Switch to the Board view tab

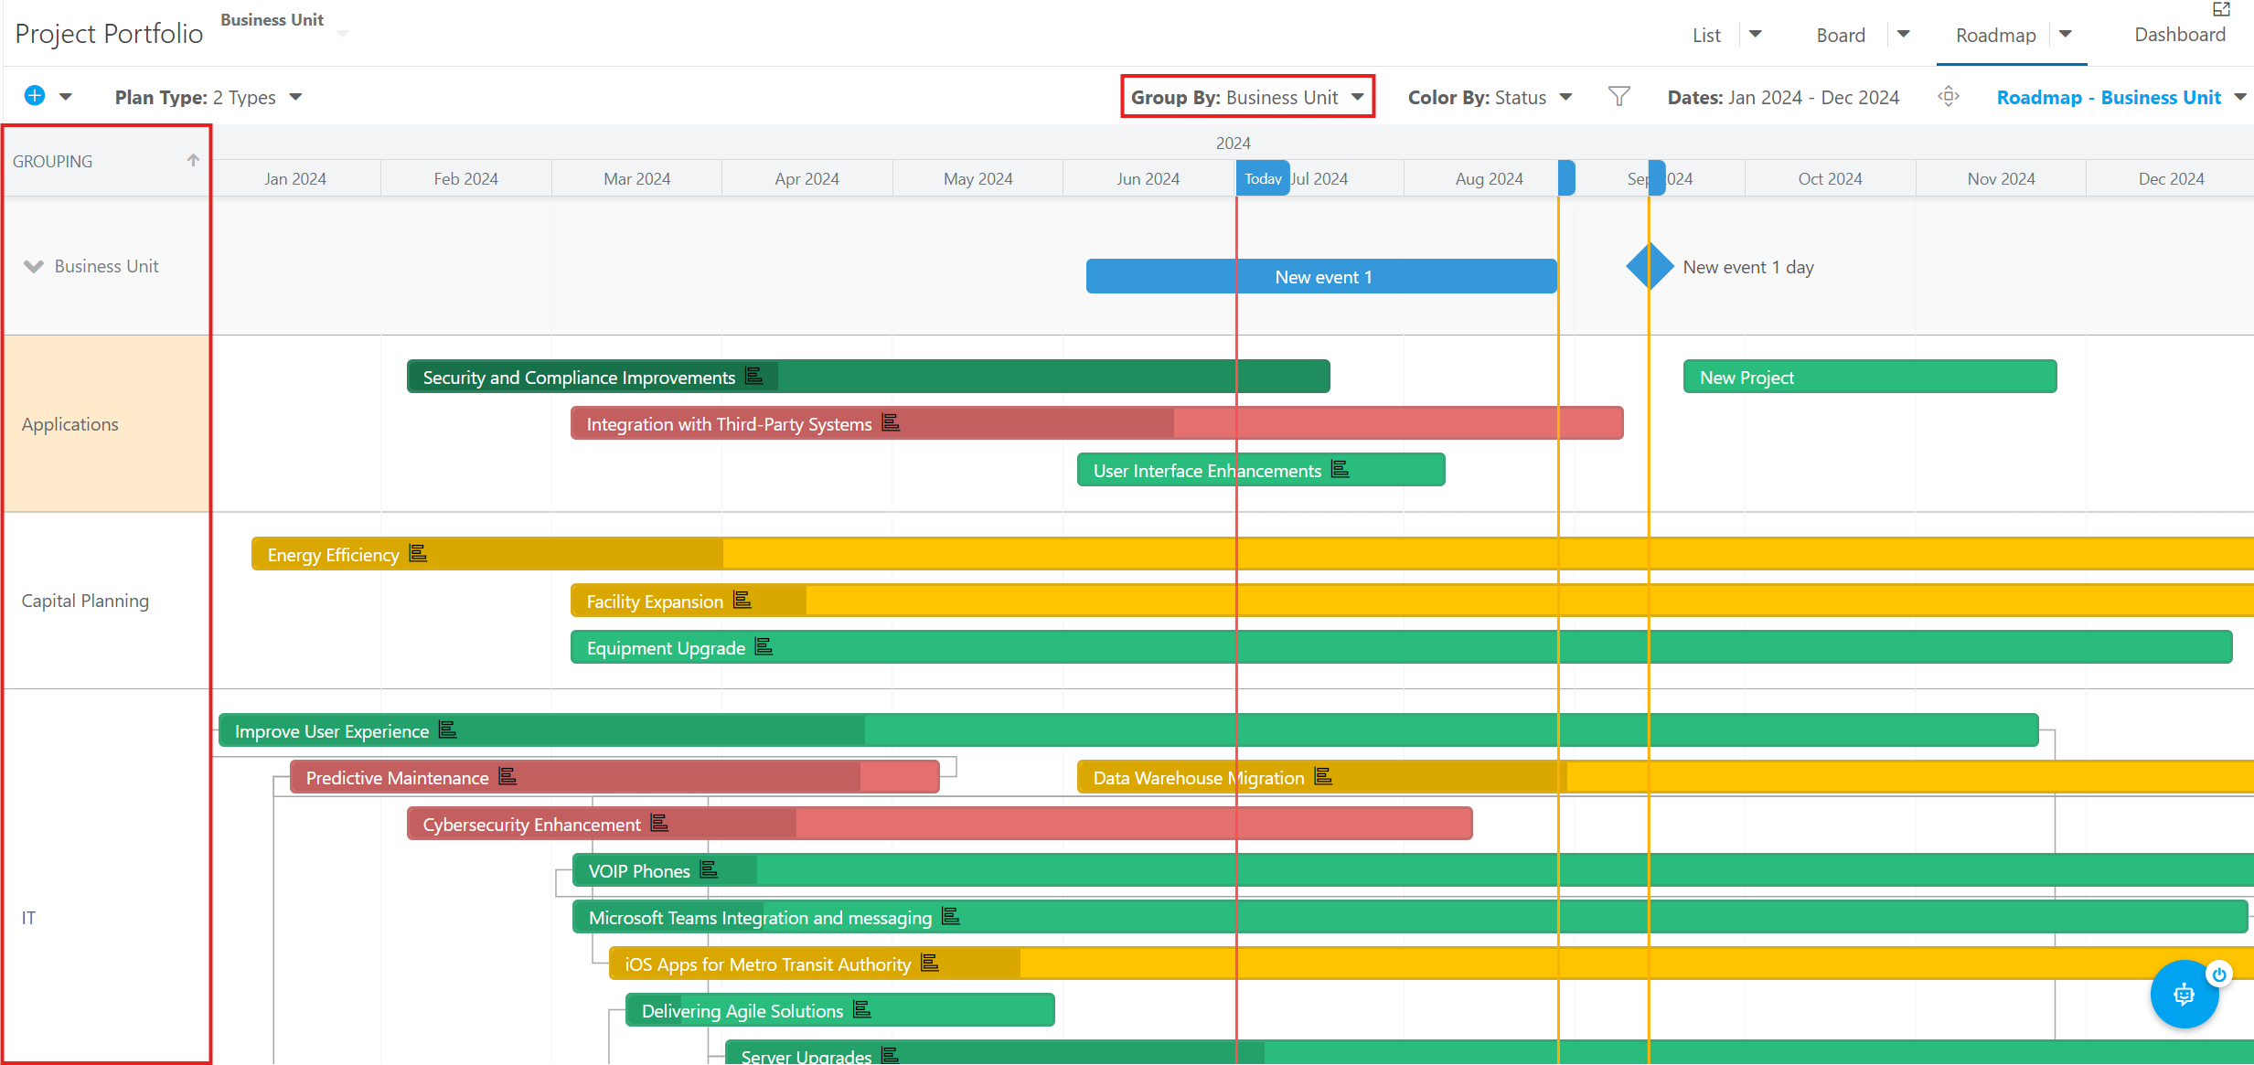(1841, 35)
